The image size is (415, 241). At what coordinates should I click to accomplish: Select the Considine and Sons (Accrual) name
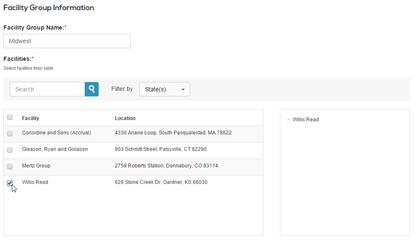(x=57, y=133)
